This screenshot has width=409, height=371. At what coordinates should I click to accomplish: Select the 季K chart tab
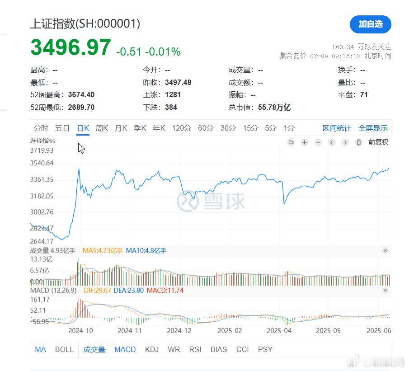(140, 128)
